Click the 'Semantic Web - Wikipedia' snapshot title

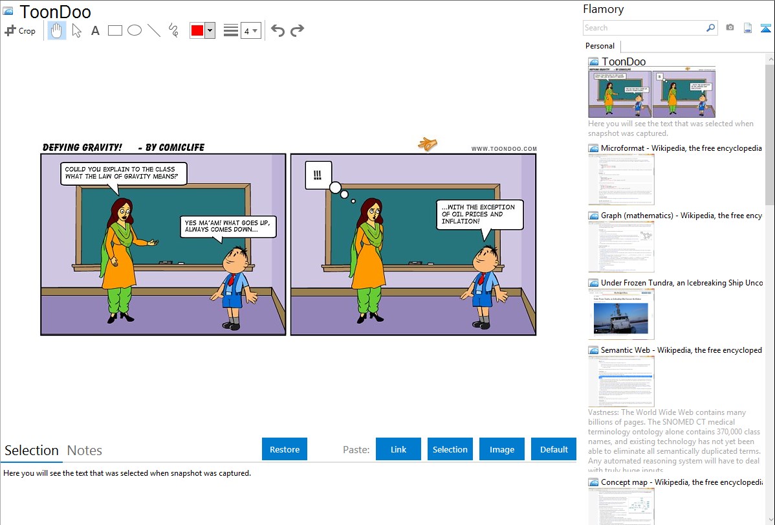[x=681, y=350]
